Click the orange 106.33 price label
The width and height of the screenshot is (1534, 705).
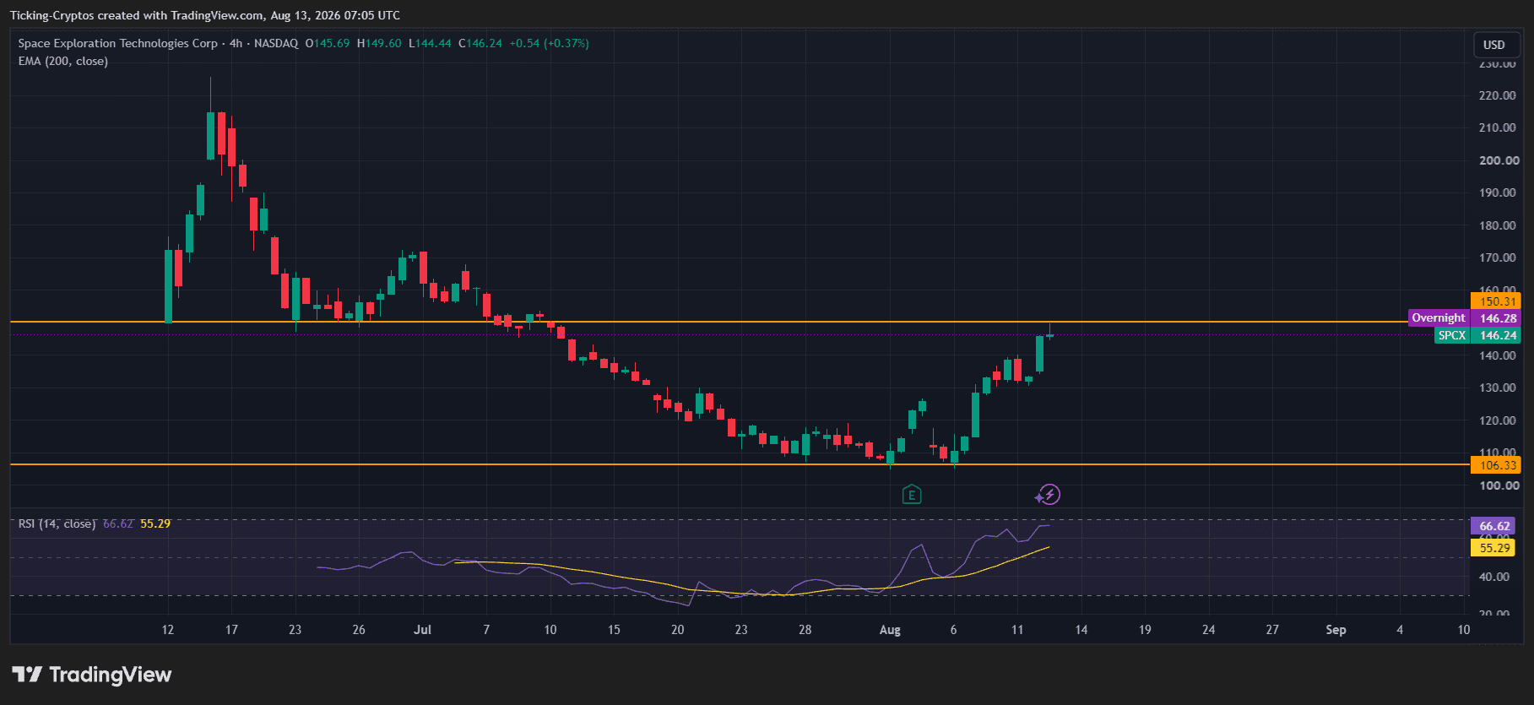click(1496, 465)
